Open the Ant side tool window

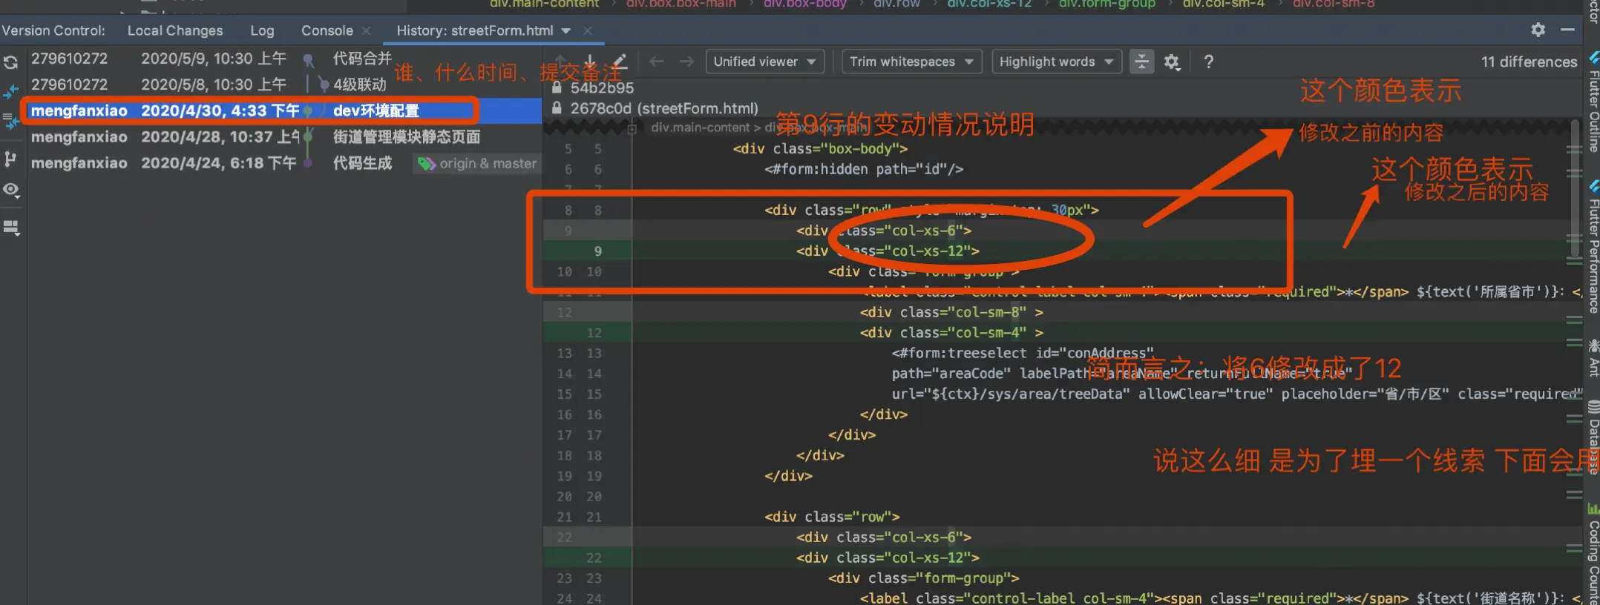pyautogui.click(x=1593, y=358)
